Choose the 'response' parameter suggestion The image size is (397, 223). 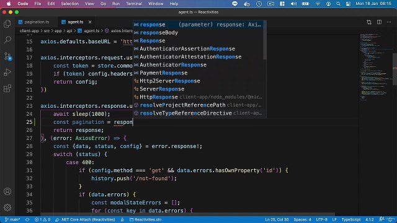coord(198,25)
